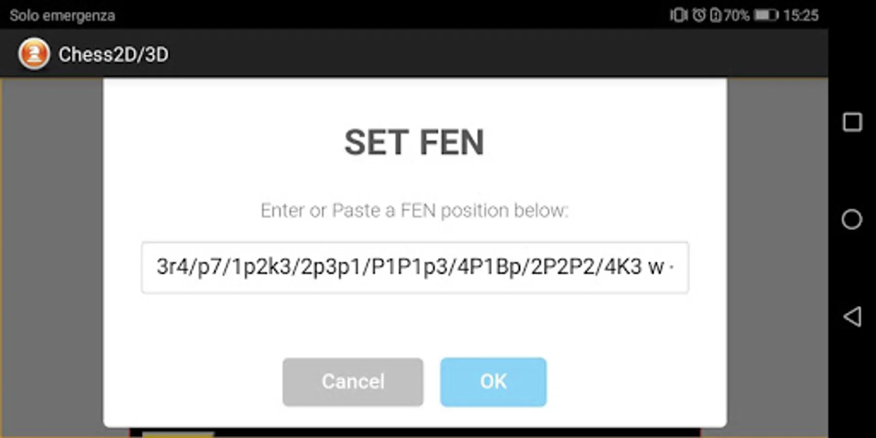Tap the battery level status icon
Viewport: 876px width, 438px height.
click(x=766, y=15)
